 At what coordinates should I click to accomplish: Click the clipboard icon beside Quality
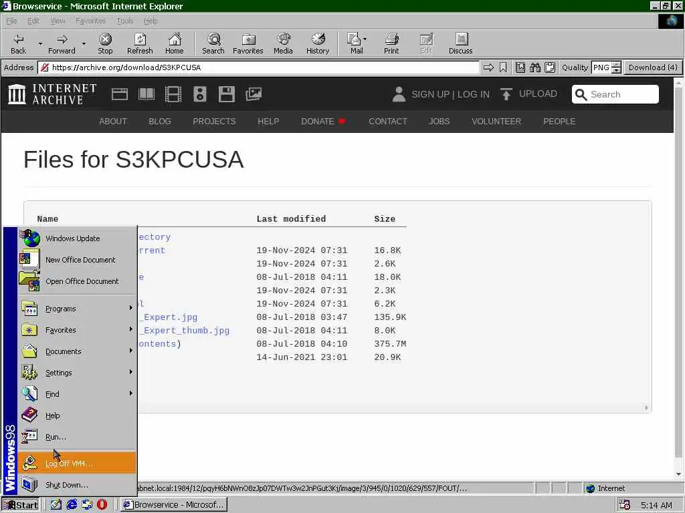(x=550, y=67)
